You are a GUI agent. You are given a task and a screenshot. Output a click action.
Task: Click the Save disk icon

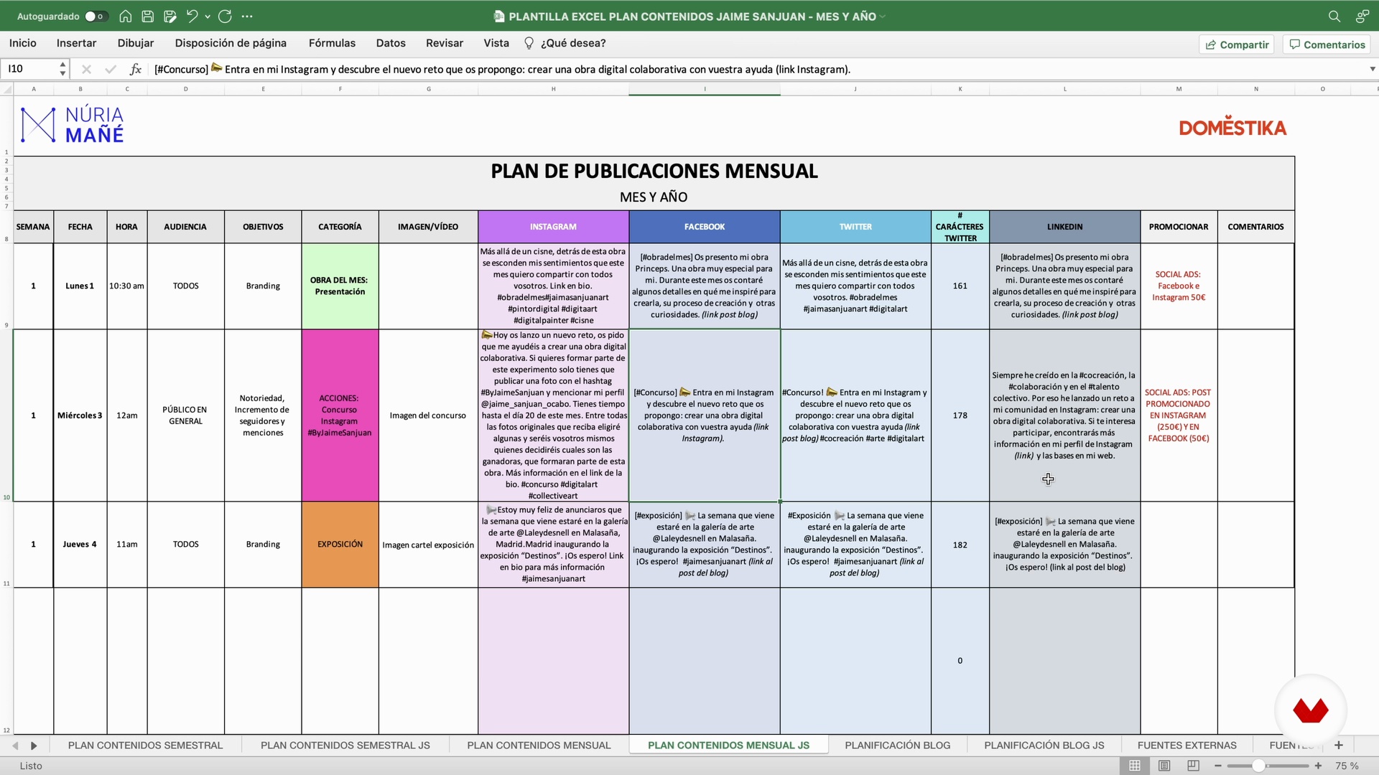pyautogui.click(x=147, y=16)
